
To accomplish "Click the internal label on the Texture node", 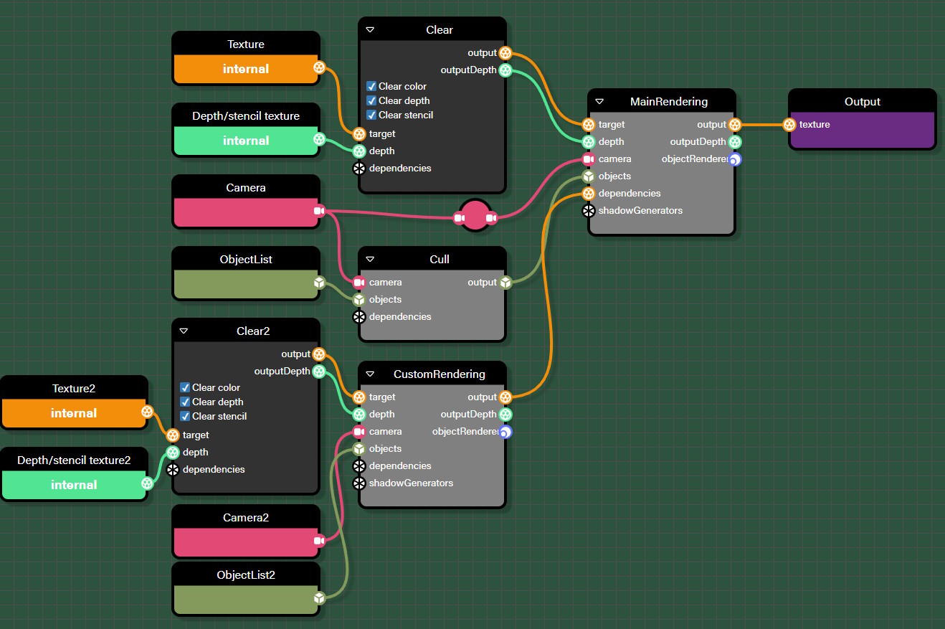I will [246, 69].
